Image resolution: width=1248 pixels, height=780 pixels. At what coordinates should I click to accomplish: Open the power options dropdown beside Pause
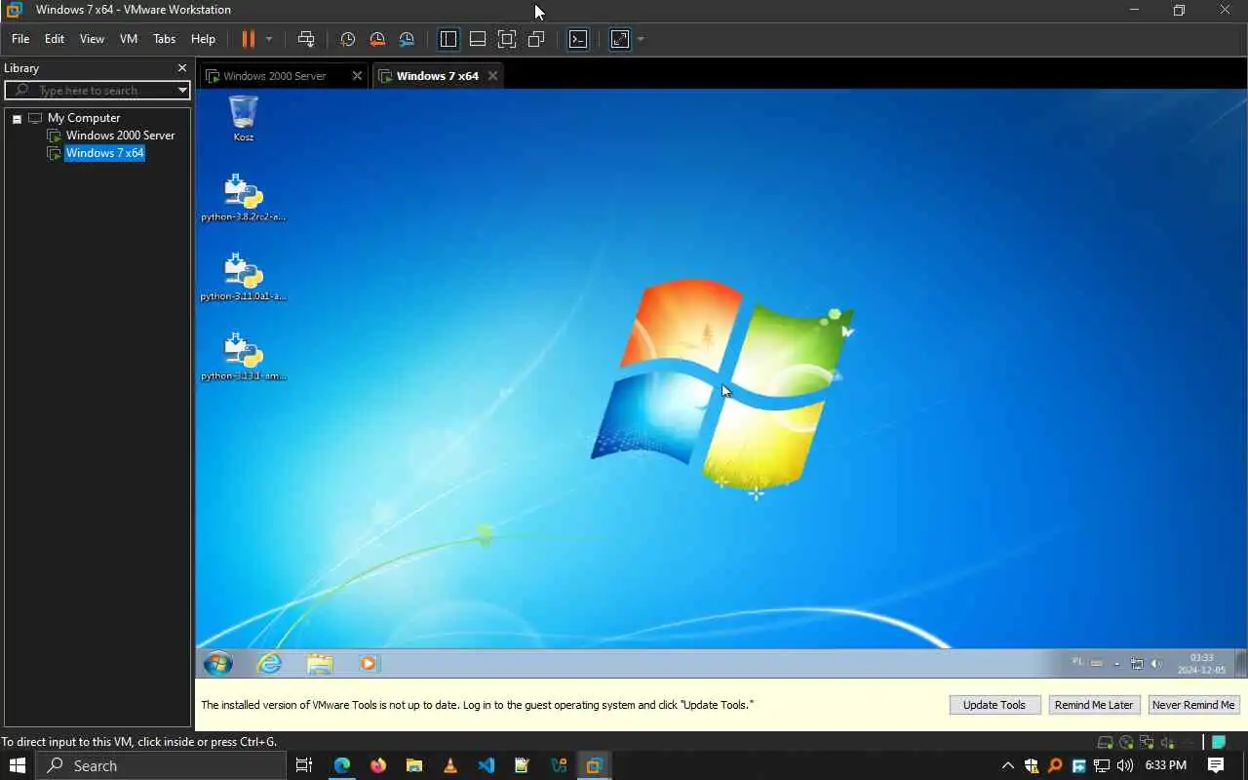[269, 39]
